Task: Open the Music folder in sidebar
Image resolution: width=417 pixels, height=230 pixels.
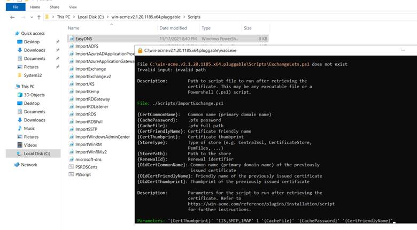Action: pos(29,128)
